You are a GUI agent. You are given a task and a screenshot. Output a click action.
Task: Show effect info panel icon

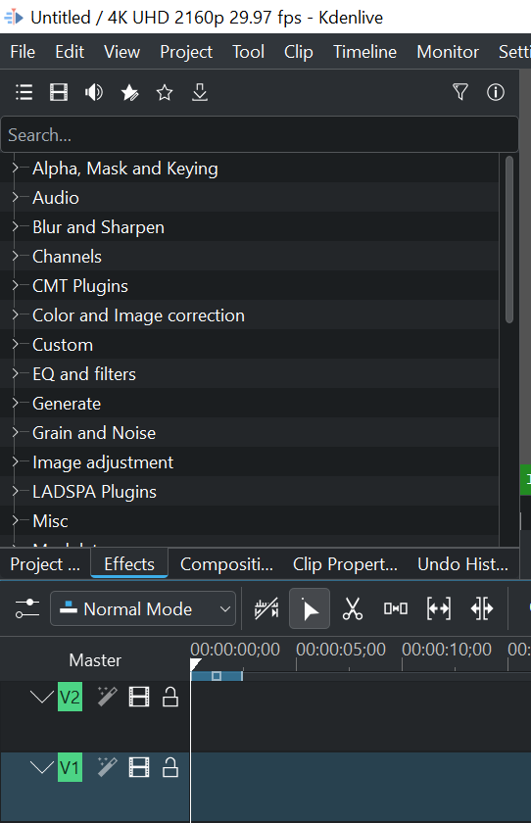coord(496,93)
